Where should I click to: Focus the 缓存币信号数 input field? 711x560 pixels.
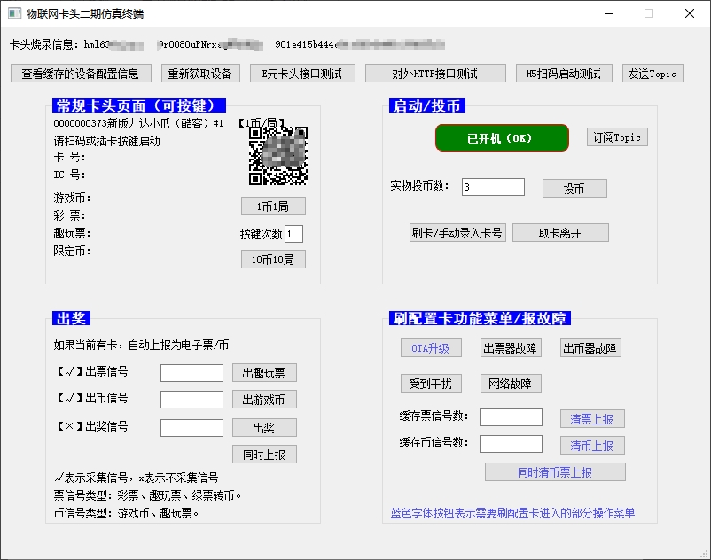(511, 444)
